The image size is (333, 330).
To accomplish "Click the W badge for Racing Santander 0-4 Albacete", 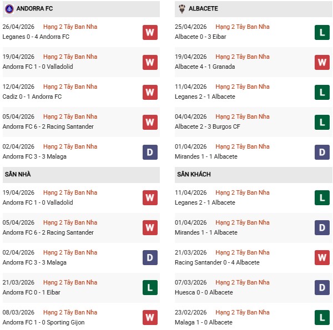I will coord(322,258).
